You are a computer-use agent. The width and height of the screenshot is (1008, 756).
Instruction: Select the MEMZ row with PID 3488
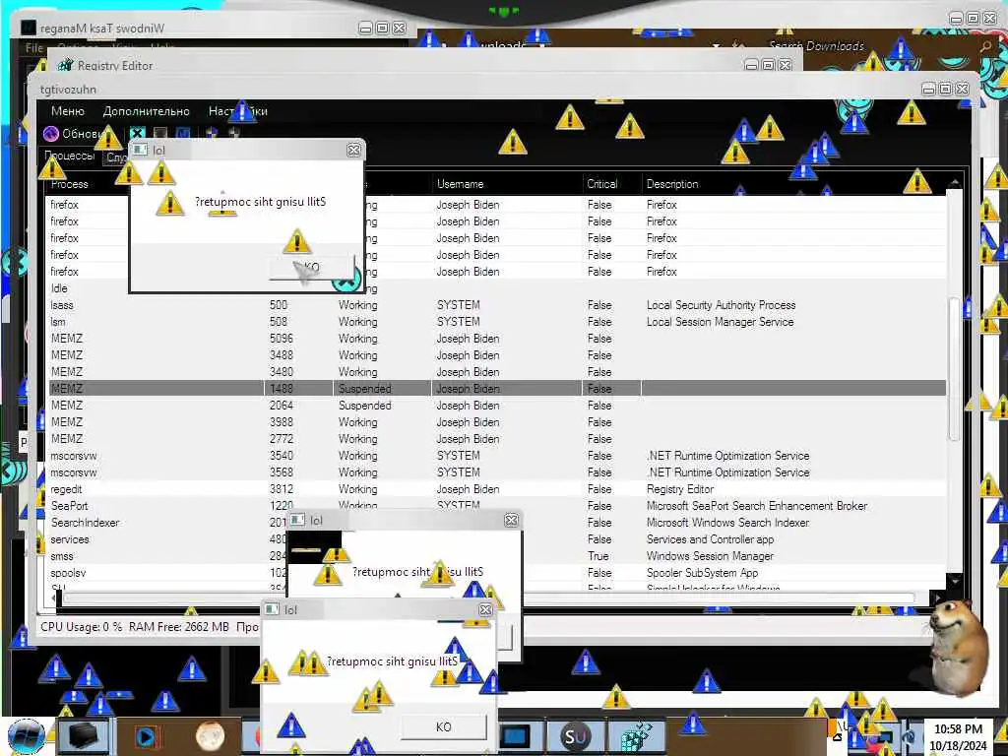pyautogui.click(x=497, y=354)
